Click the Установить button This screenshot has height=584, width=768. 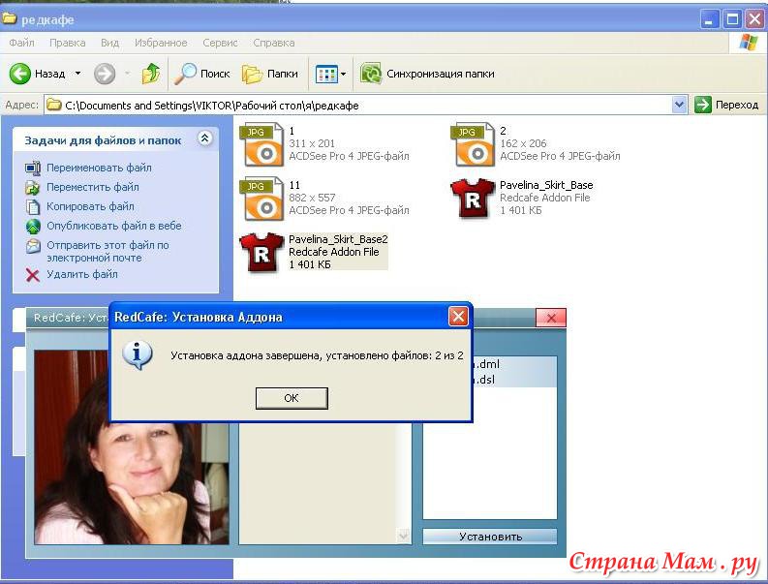[x=490, y=537]
